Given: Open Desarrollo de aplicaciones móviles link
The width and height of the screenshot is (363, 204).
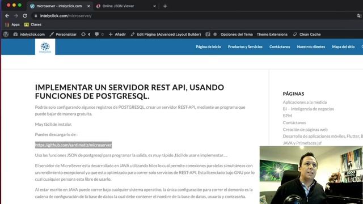Looking at the screenshot, I should tap(323, 136).
